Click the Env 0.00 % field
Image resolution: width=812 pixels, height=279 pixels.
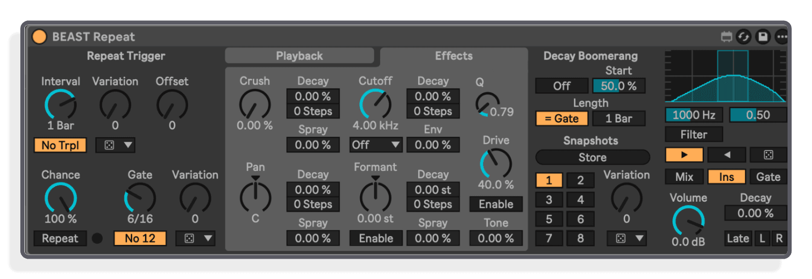[x=433, y=145]
